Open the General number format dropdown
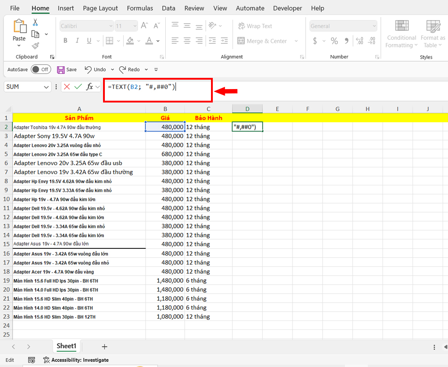Viewport: 448px width, 367px height. tap(374, 26)
